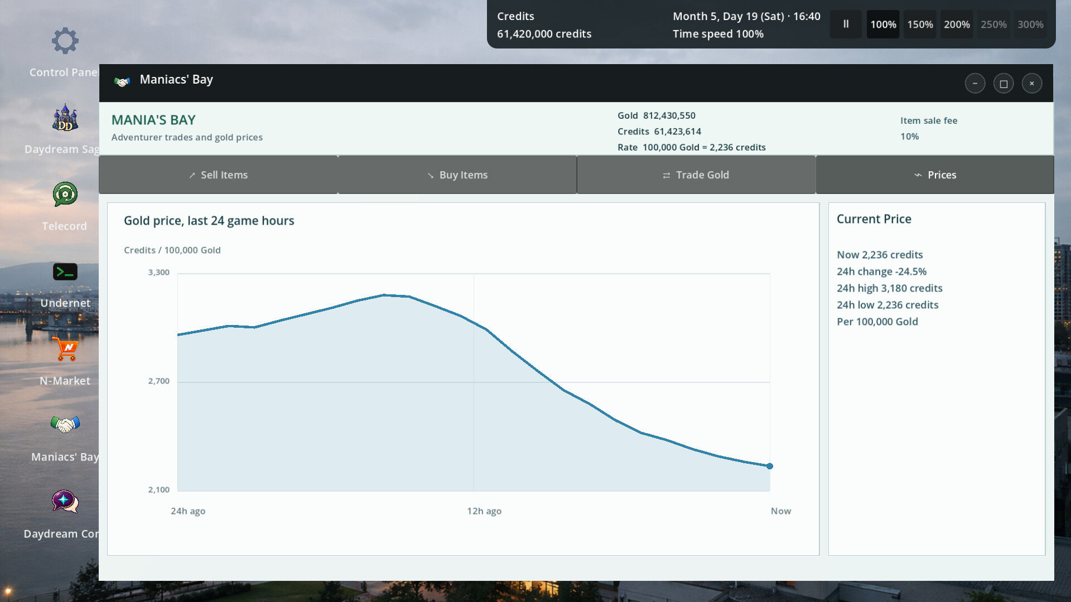Click the '24h ago' axis label

point(188,511)
